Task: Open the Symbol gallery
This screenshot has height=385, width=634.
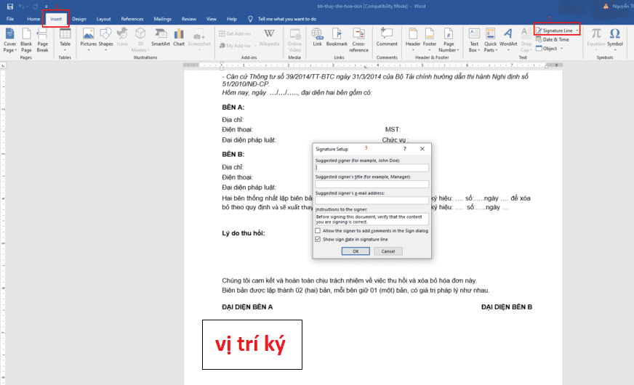Action: [615, 41]
